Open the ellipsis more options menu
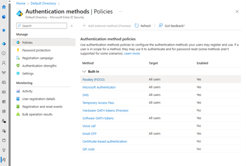246x166 pixels. (x=120, y=11)
